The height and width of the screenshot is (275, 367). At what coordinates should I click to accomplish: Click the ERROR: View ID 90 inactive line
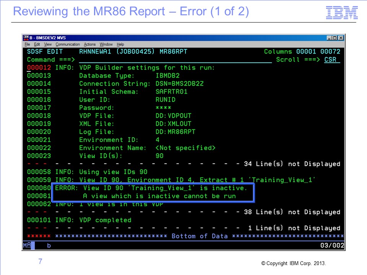pyautogui.click(x=151, y=188)
